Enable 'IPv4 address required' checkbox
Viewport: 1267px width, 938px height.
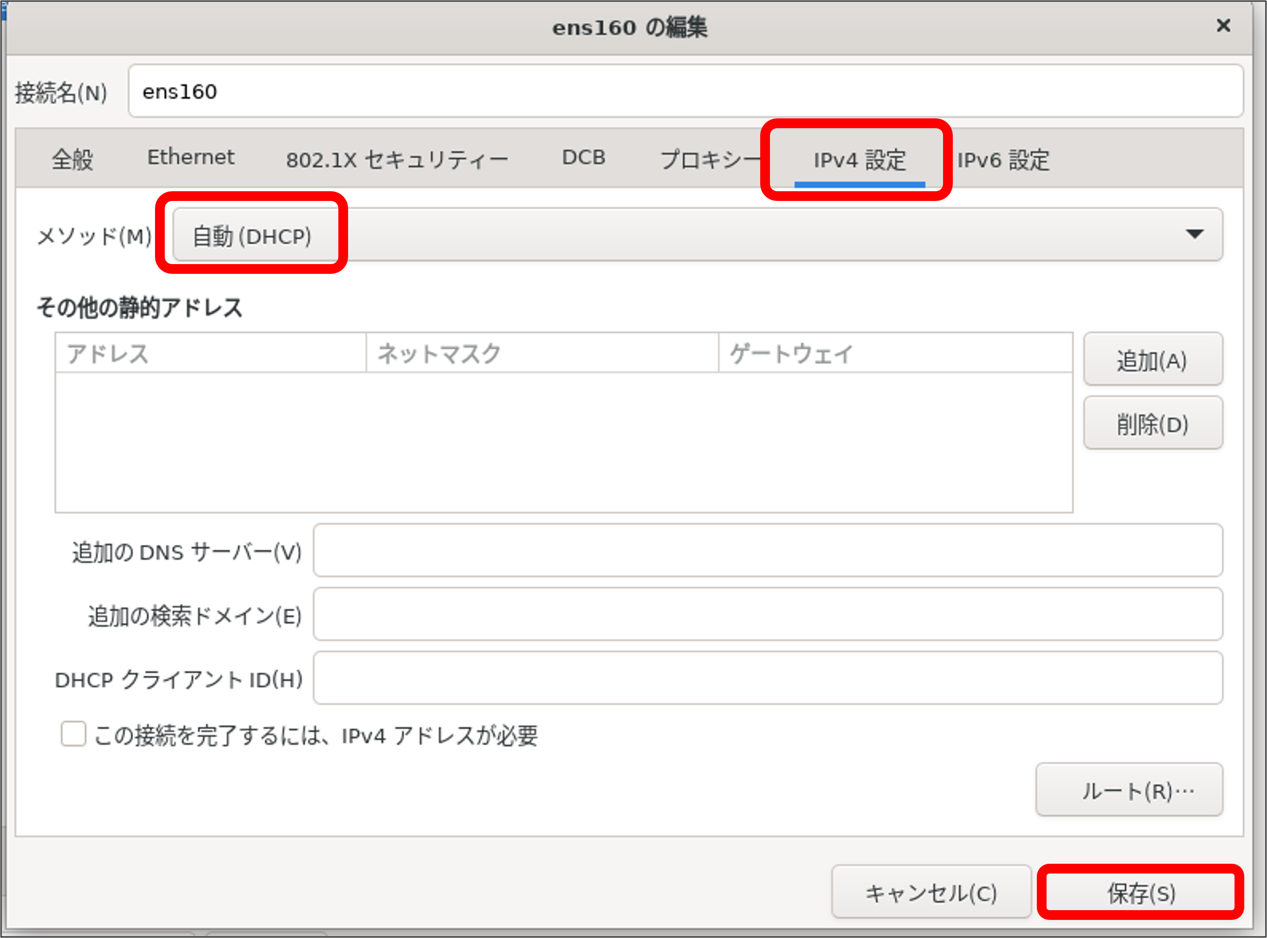(x=74, y=734)
